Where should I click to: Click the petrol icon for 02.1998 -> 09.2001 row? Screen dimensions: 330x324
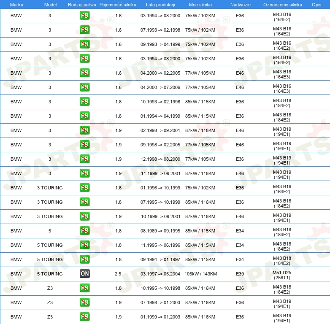point(84,130)
